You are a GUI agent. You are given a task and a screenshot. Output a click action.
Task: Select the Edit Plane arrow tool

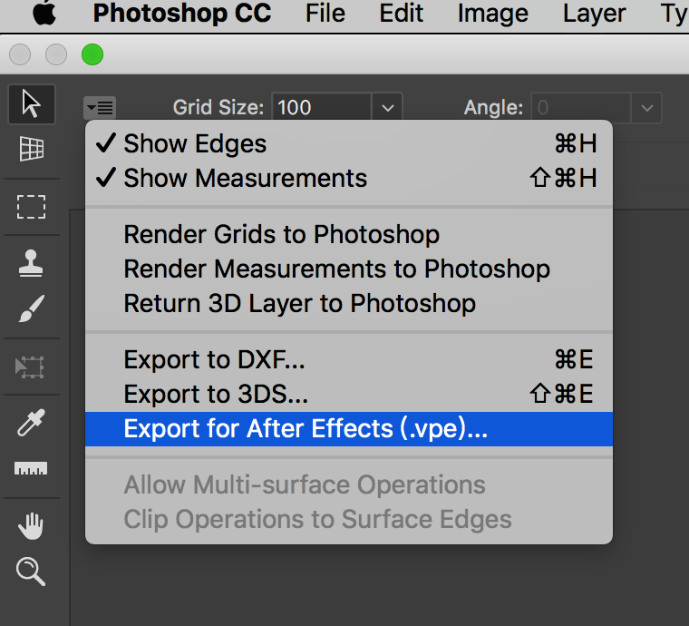[32, 105]
